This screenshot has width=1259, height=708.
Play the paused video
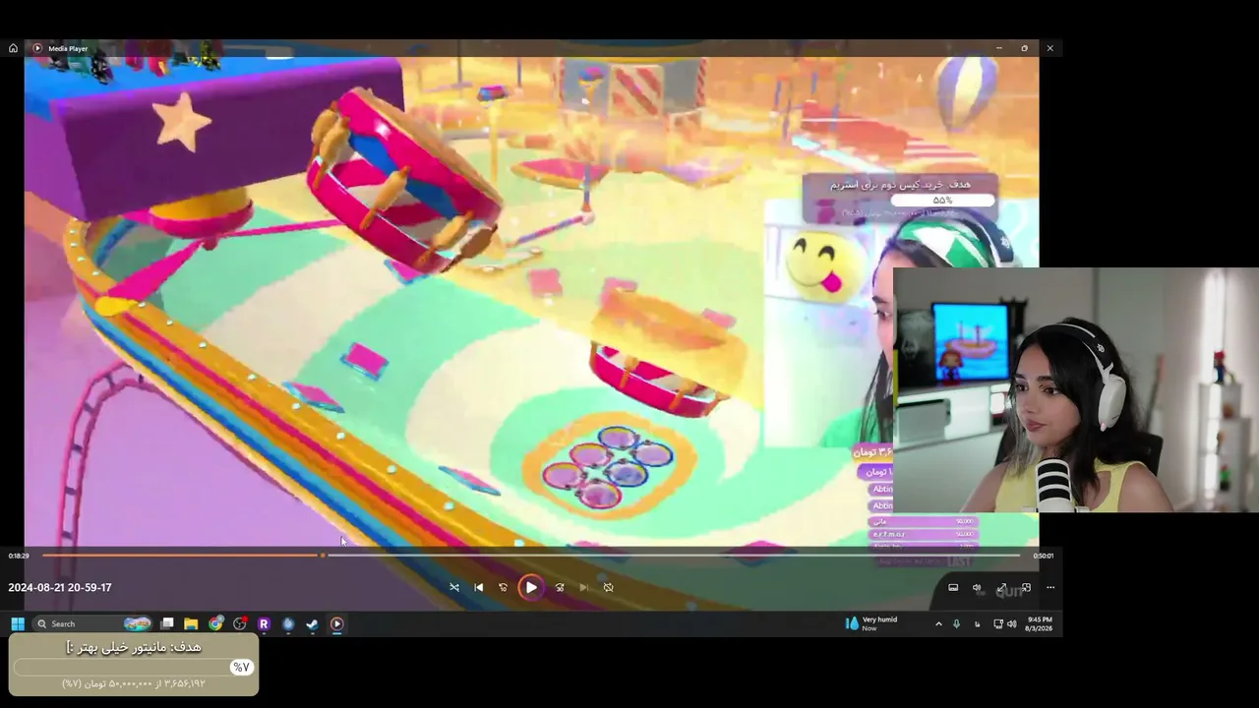pos(531,588)
